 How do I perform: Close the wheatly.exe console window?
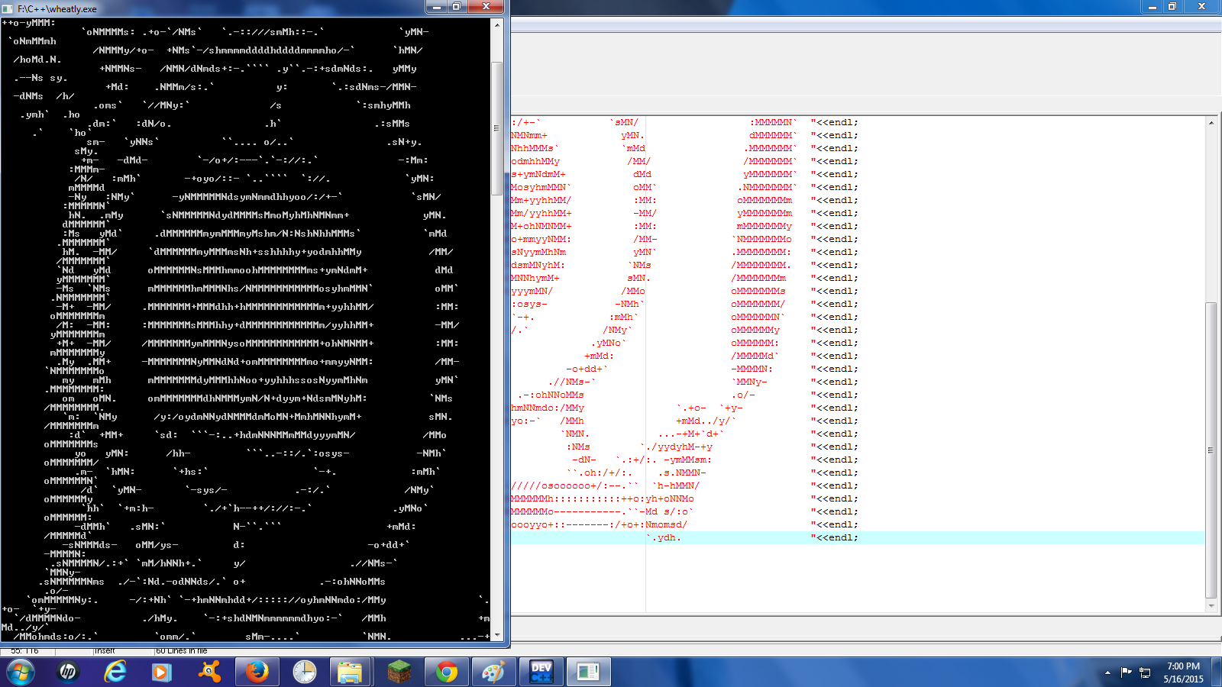tap(486, 7)
